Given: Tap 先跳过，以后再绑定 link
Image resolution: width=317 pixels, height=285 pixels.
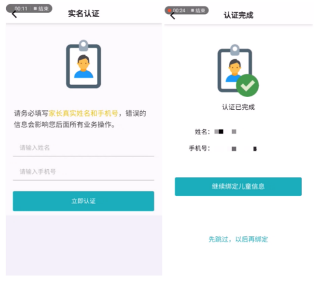Looking at the screenshot, I should click(238, 239).
